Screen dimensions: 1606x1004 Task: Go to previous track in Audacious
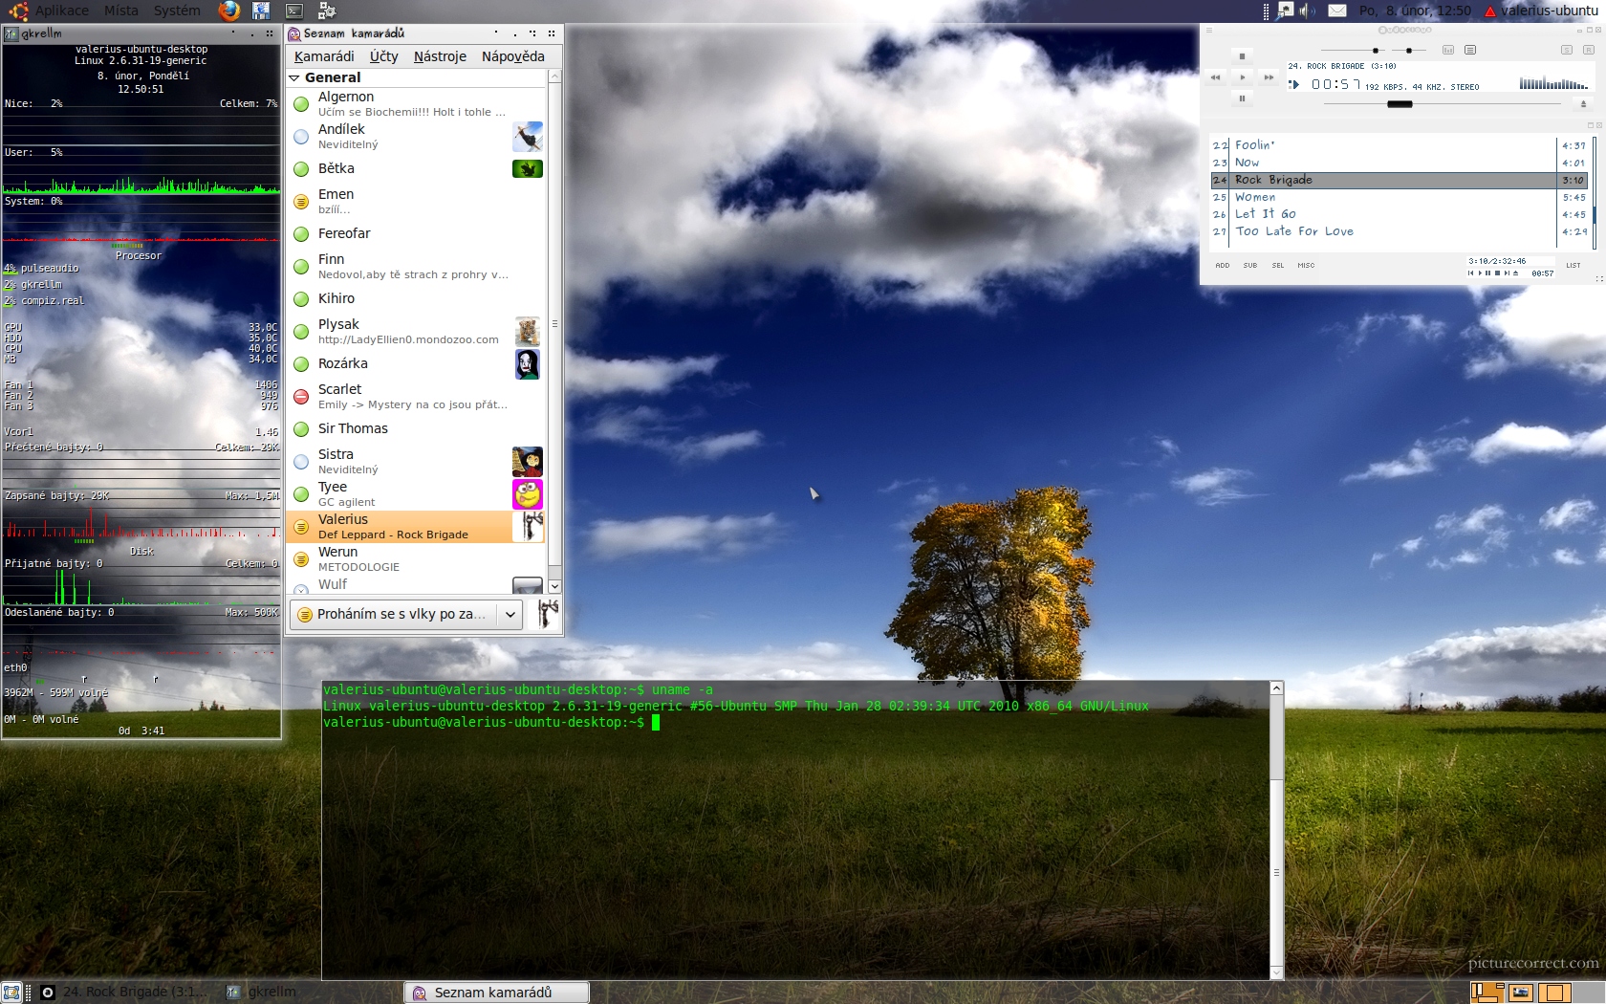(x=1215, y=77)
